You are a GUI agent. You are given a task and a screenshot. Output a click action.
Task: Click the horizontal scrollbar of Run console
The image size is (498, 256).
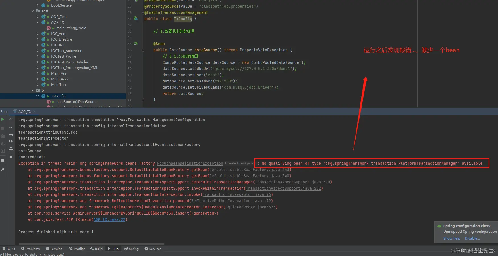click(x=91, y=244)
